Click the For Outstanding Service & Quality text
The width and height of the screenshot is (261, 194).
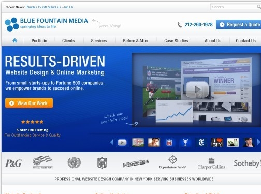tap(33, 135)
